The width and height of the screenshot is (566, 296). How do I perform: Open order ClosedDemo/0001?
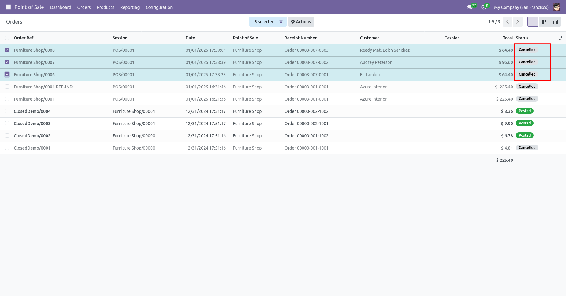click(32, 148)
